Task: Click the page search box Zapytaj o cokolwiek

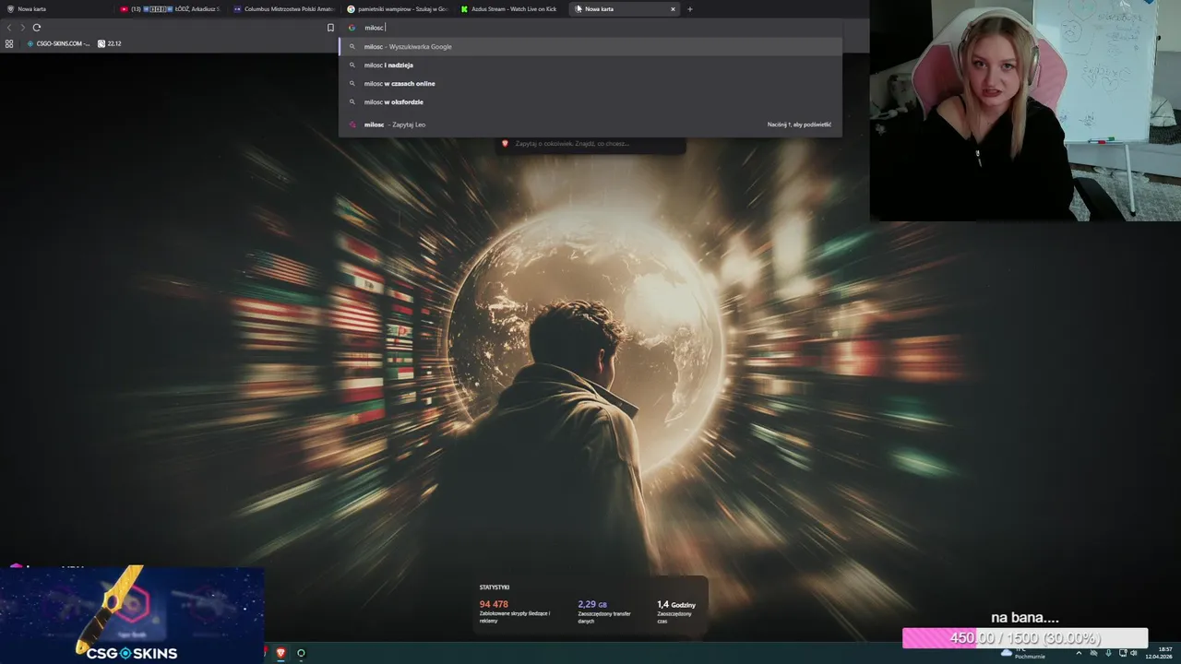Action: (590, 144)
